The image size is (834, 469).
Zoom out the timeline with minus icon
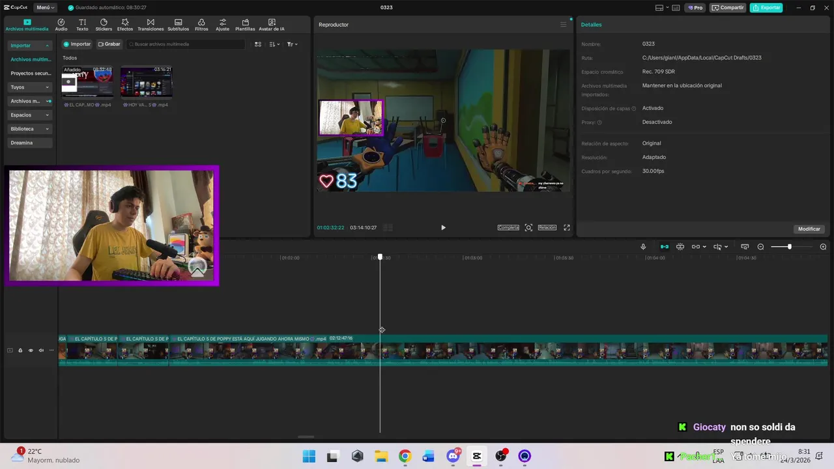coord(760,247)
